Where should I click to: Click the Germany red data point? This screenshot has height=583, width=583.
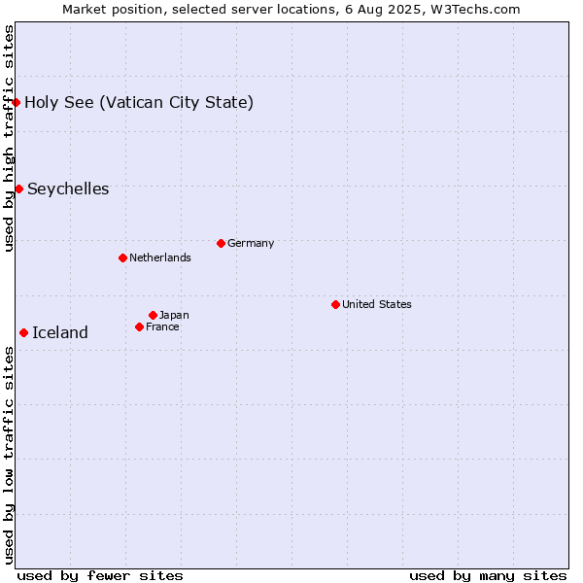pos(221,244)
